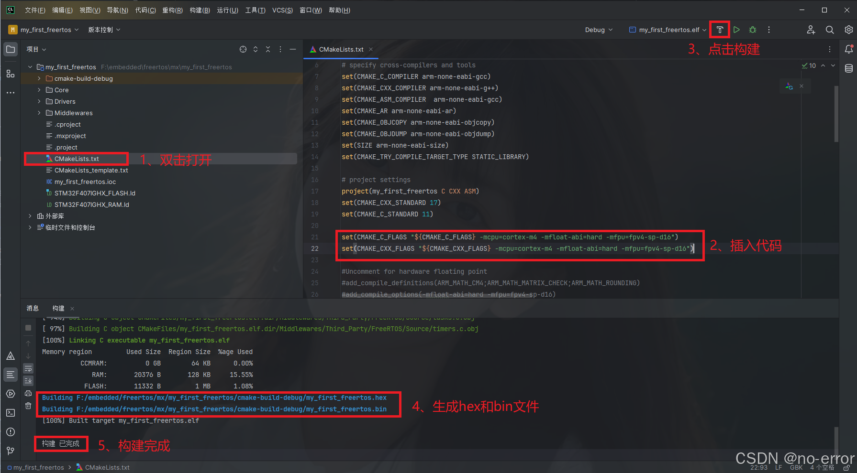Open Search Everywhere with magnifier icon
857x473 pixels.
click(830, 30)
